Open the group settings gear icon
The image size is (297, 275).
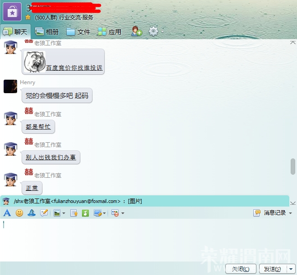[x=153, y=32]
